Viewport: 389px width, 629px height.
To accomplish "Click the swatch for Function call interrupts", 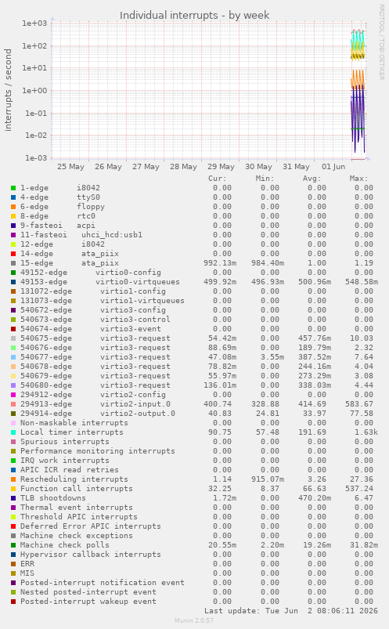I will 13,489.
